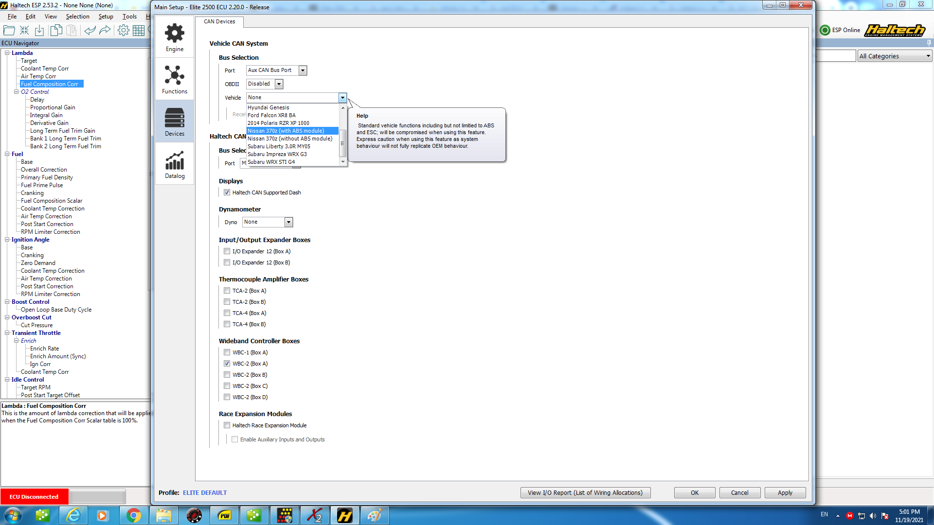This screenshot has width=934, height=525.
Task: Click the OK button
Action: point(695,493)
